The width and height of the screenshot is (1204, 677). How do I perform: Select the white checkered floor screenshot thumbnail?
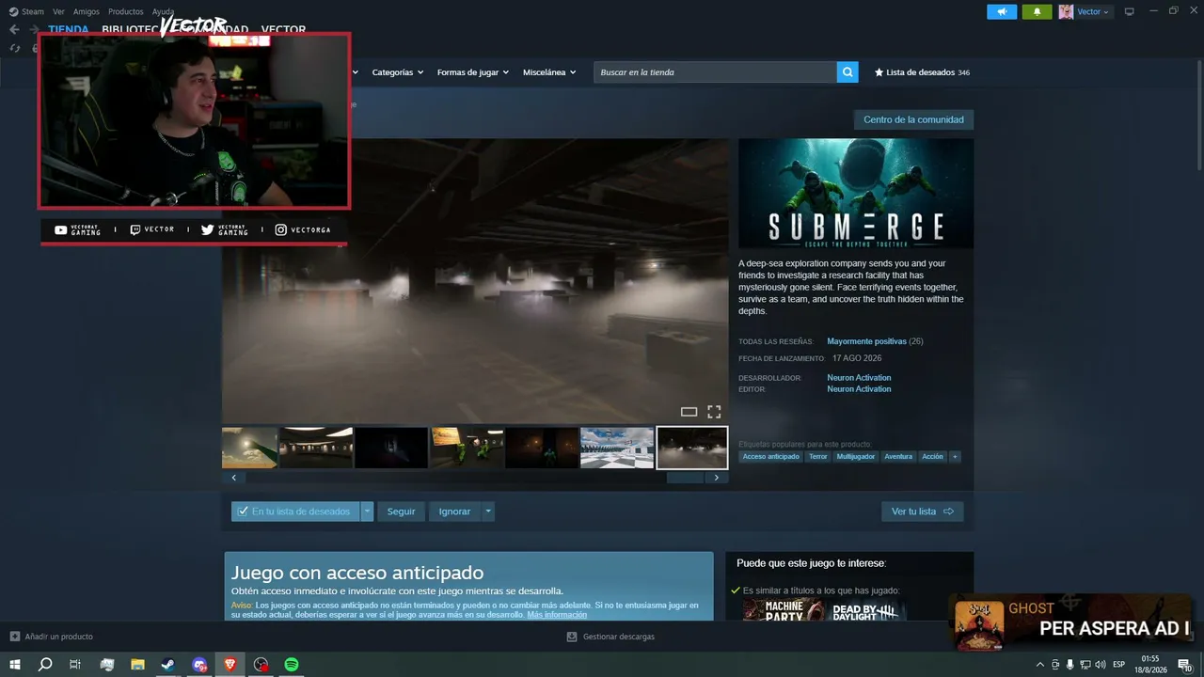(x=617, y=448)
